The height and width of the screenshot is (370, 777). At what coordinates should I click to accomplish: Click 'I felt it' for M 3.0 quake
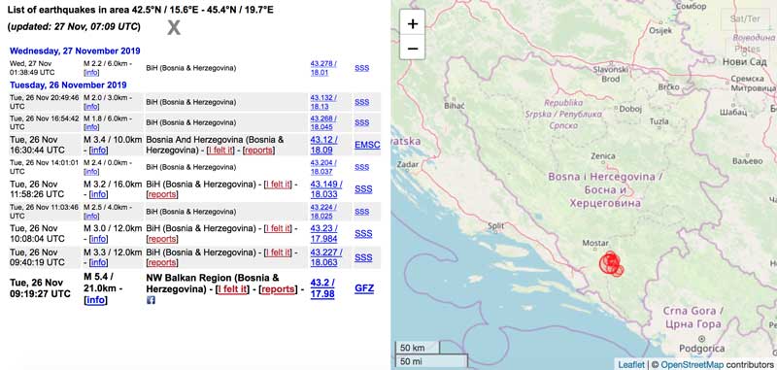(x=278, y=228)
